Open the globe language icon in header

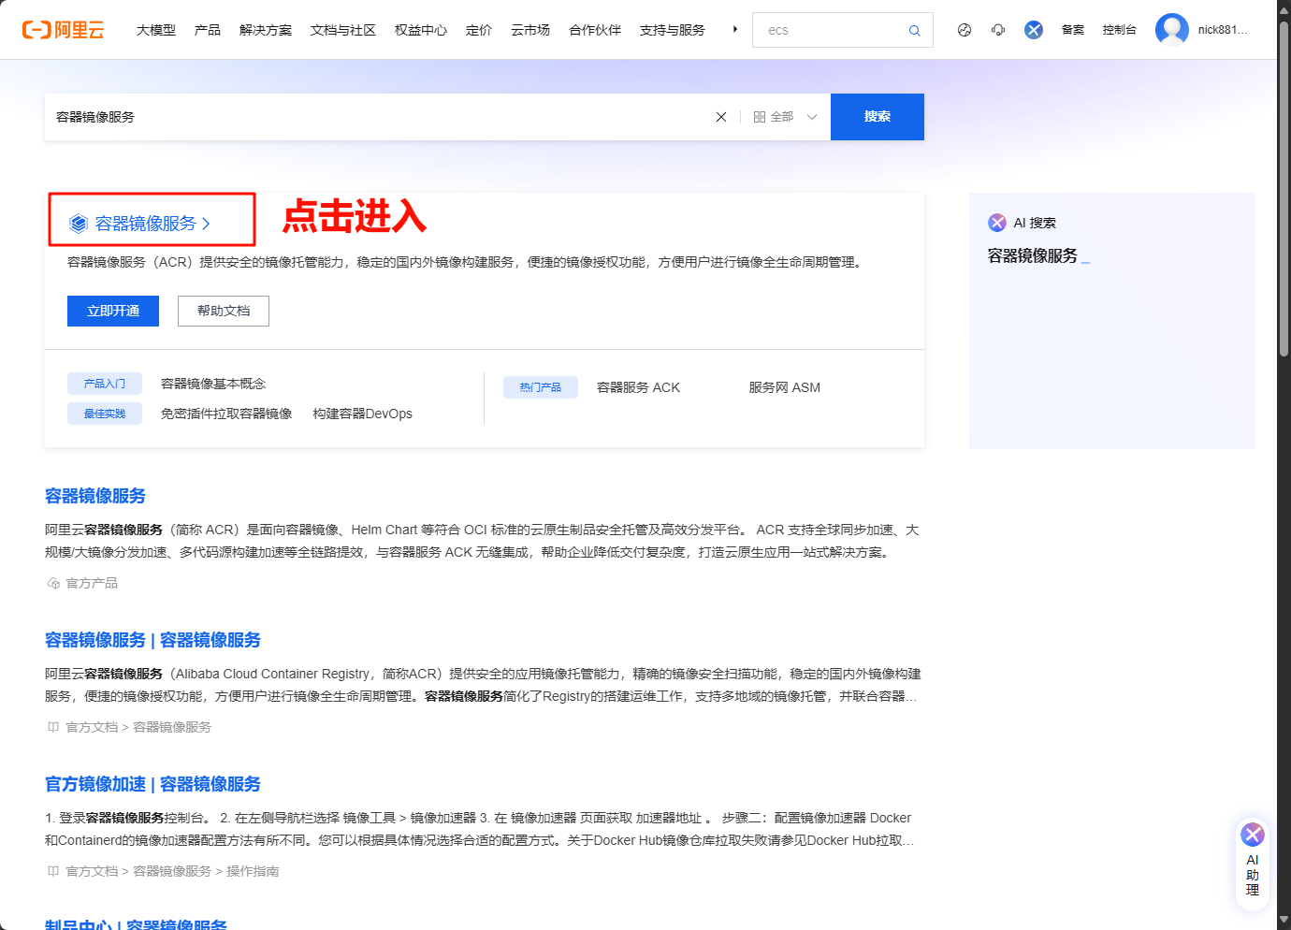[x=965, y=30]
